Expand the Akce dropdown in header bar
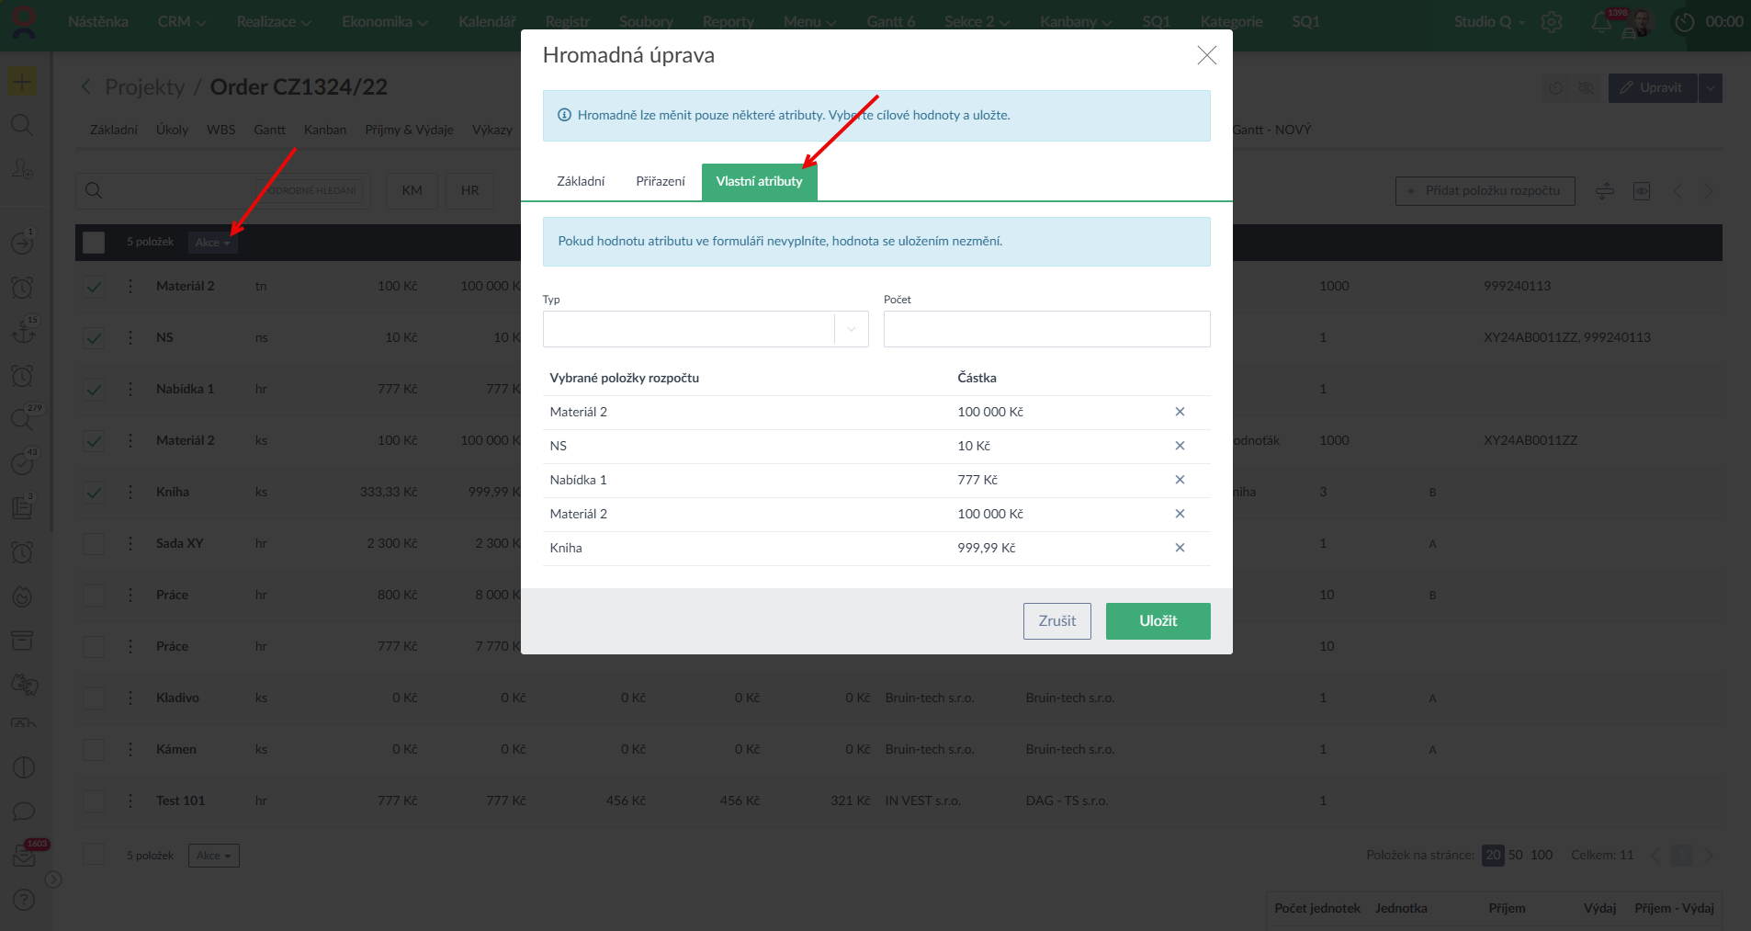This screenshot has width=1751, height=931. (212, 243)
